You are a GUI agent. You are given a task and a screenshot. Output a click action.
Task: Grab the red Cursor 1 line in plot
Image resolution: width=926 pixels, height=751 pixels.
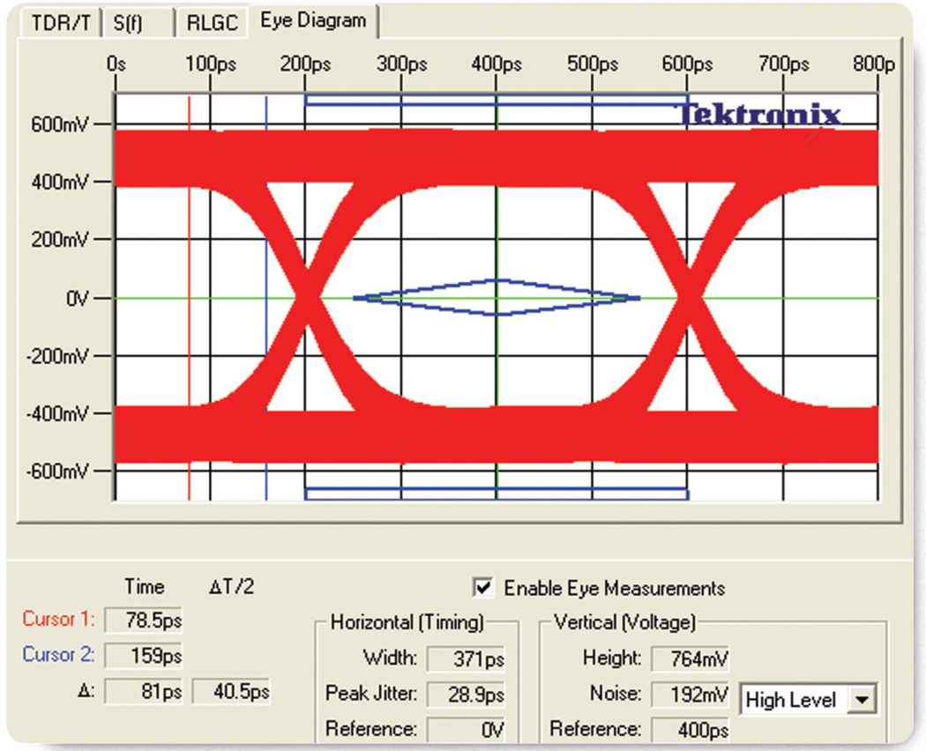click(x=189, y=264)
